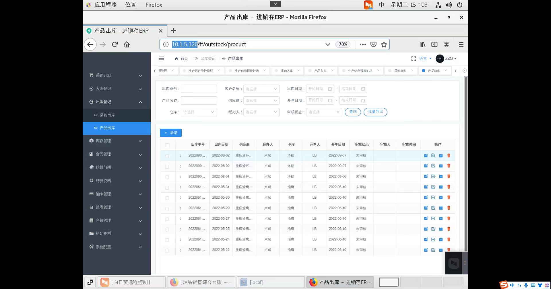Expand the 采购计划 sidebar menu
Viewport: 551px width, 289px height.
[x=117, y=75]
